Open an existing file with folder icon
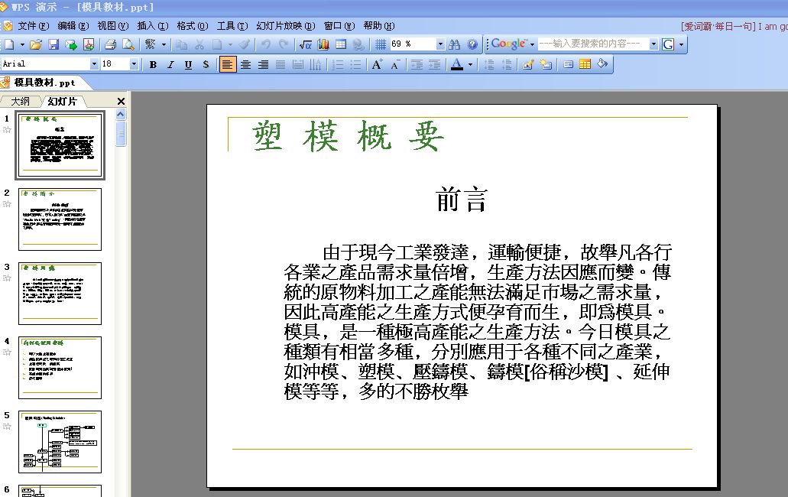 pos(35,44)
